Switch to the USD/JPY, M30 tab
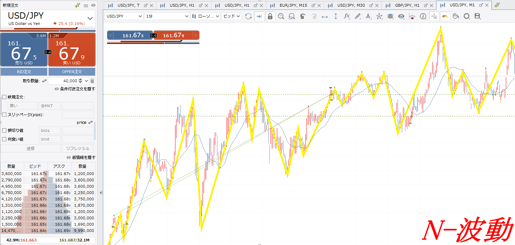The height and width of the screenshot is (245, 515). [351, 5]
